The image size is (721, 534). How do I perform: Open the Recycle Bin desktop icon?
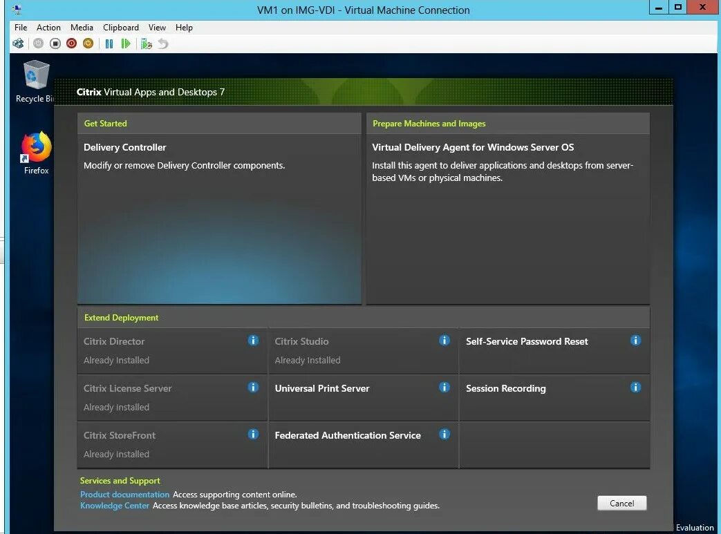click(x=36, y=82)
